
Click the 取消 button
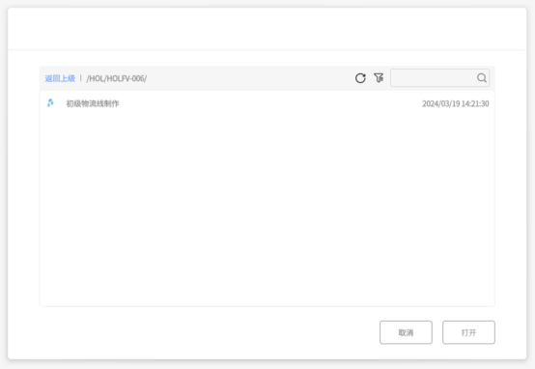406,332
